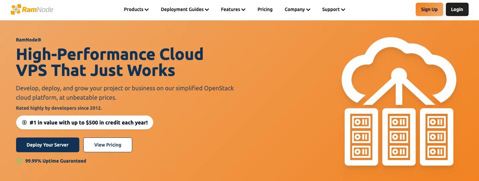Open the Features menu

(233, 9)
